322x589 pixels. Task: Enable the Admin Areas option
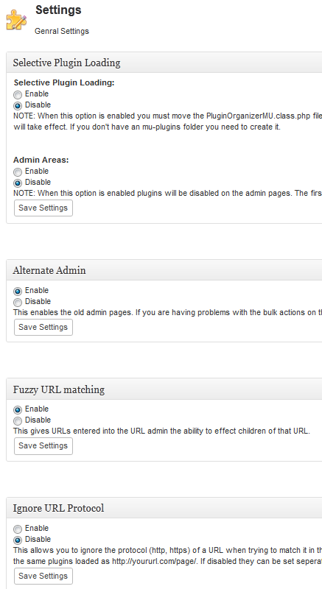click(18, 172)
